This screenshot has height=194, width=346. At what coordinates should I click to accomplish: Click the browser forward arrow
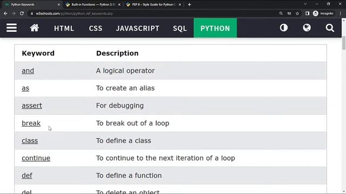pyautogui.click(x=14, y=13)
